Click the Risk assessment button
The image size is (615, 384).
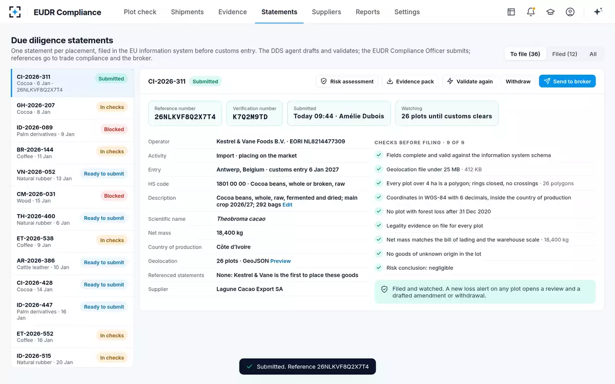coord(347,81)
